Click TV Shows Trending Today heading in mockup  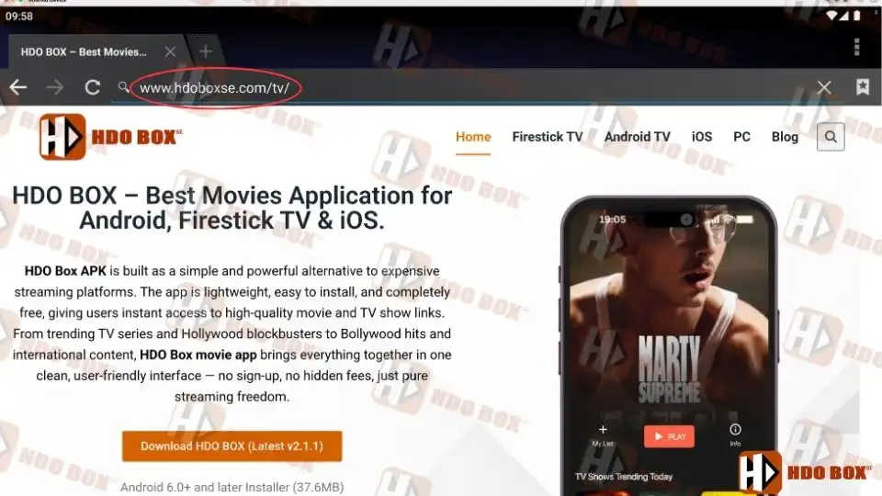(624, 477)
